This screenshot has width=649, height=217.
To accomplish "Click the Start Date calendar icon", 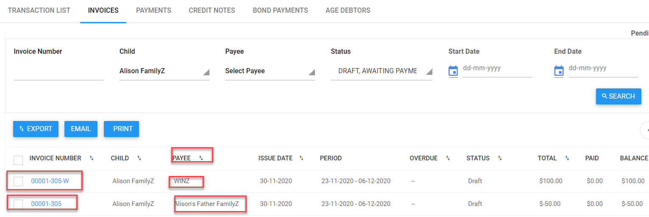I will [x=453, y=71].
